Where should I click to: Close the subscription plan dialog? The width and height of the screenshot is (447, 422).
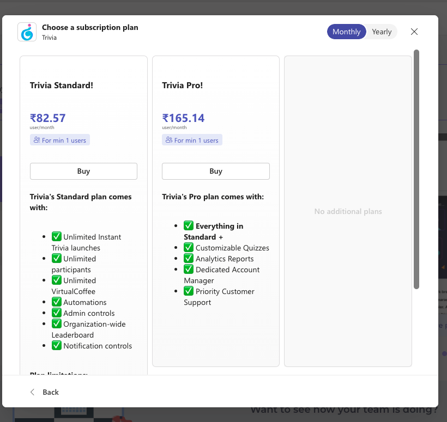click(x=414, y=32)
